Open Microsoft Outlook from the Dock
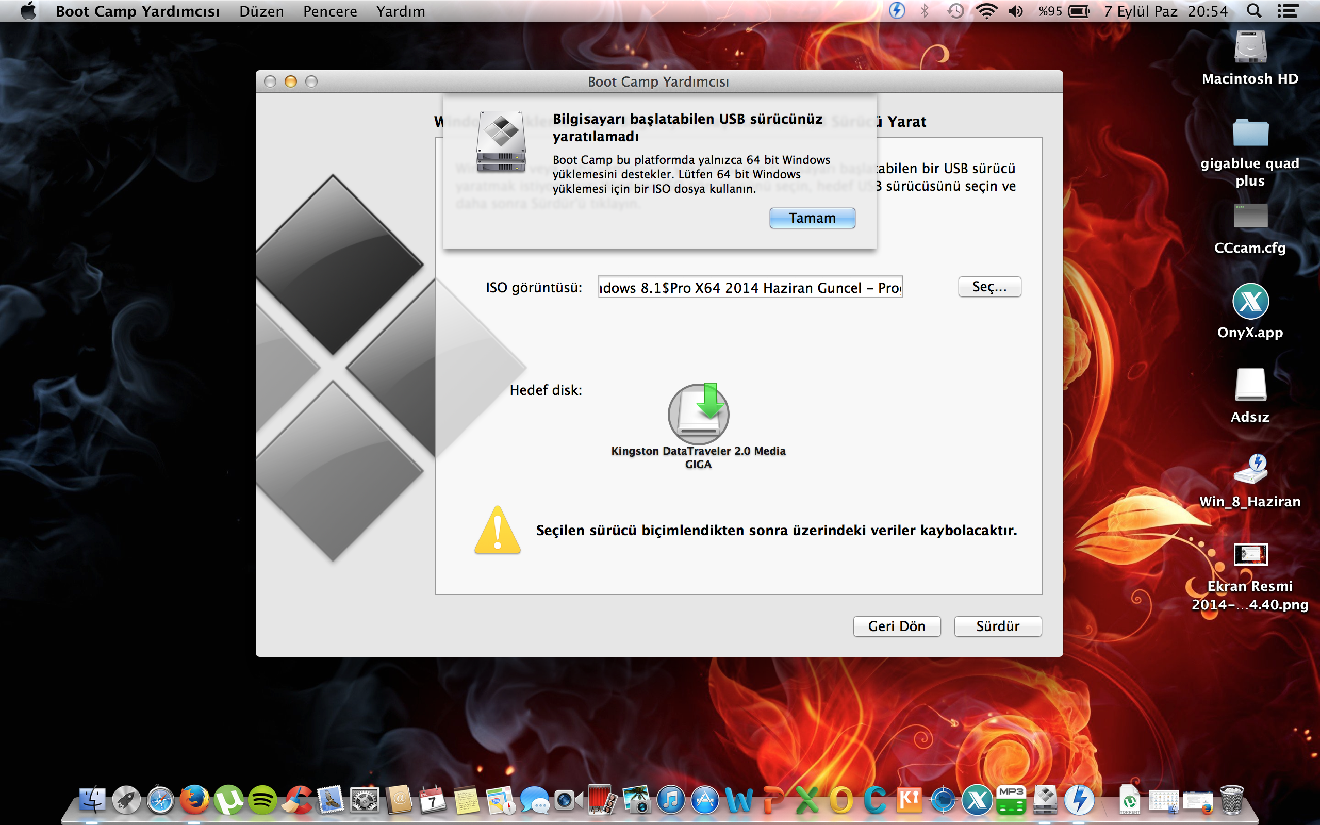This screenshot has height=825, width=1320. point(841,800)
